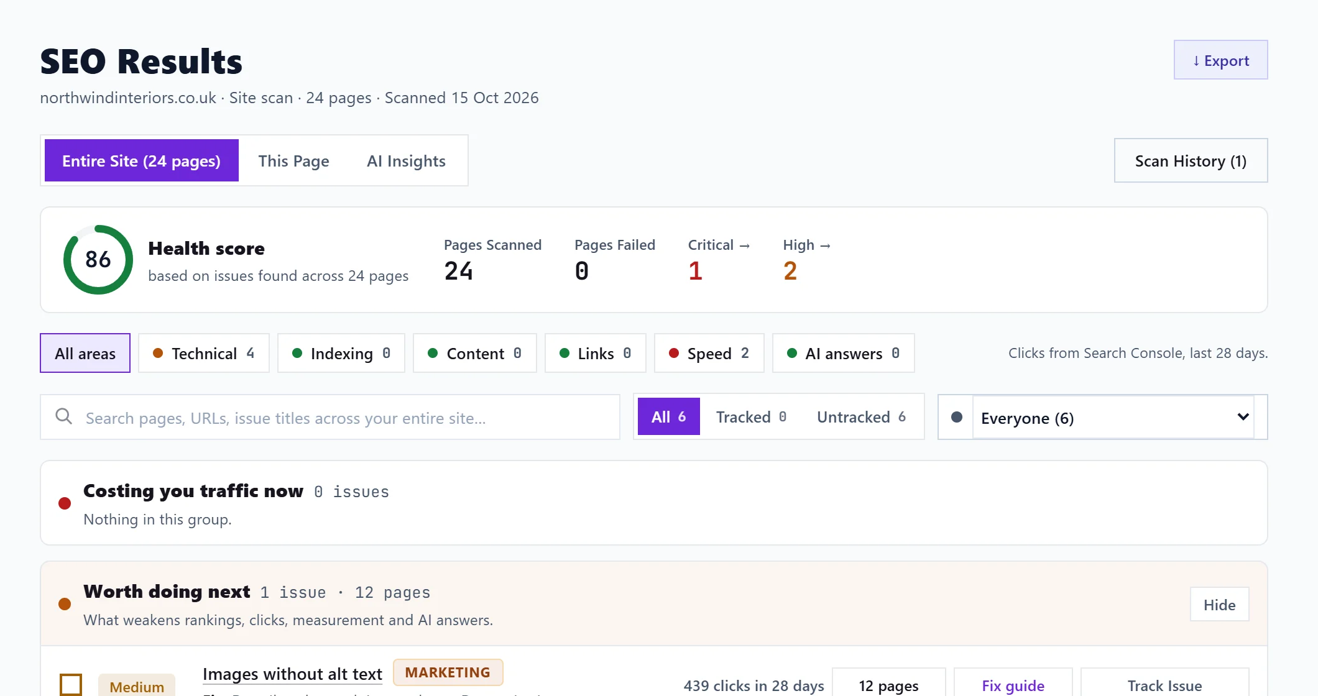The width and height of the screenshot is (1318, 696).
Task: Select the Entire Site tab
Action: 142,161
